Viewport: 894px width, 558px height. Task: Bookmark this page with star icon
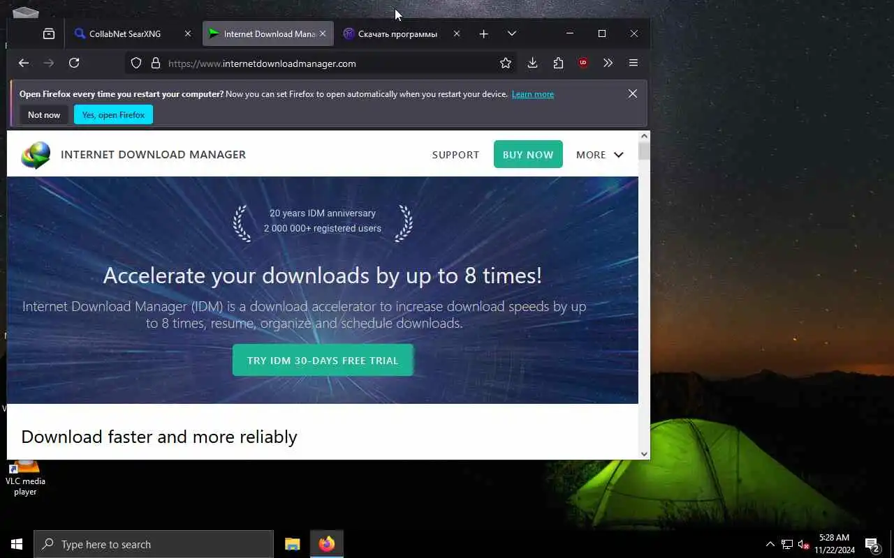click(506, 63)
